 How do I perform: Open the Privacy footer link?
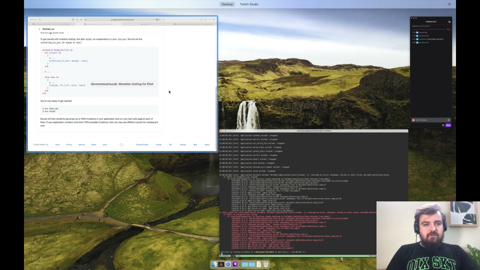pyautogui.click(x=69, y=144)
